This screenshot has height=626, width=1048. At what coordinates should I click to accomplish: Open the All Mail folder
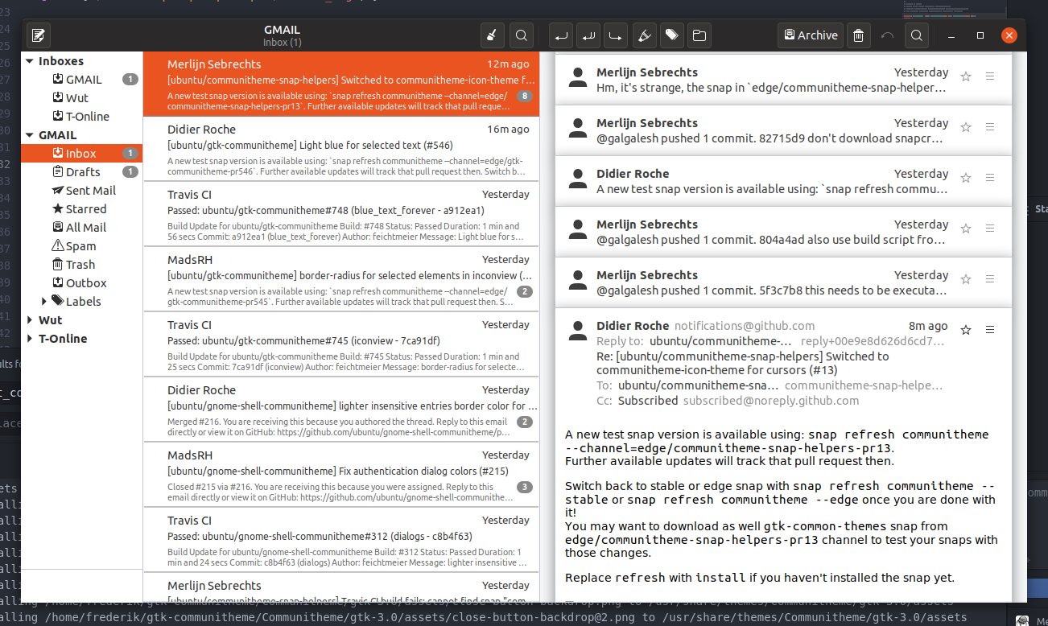81,228
